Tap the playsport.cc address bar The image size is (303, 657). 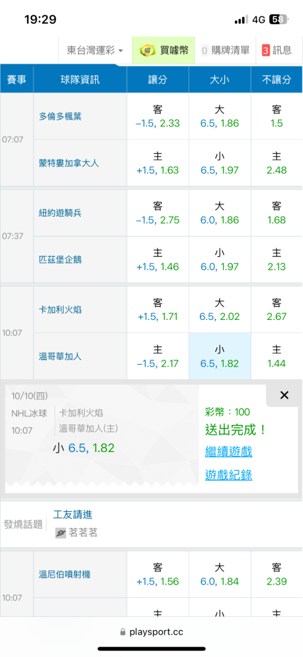(151, 632)
